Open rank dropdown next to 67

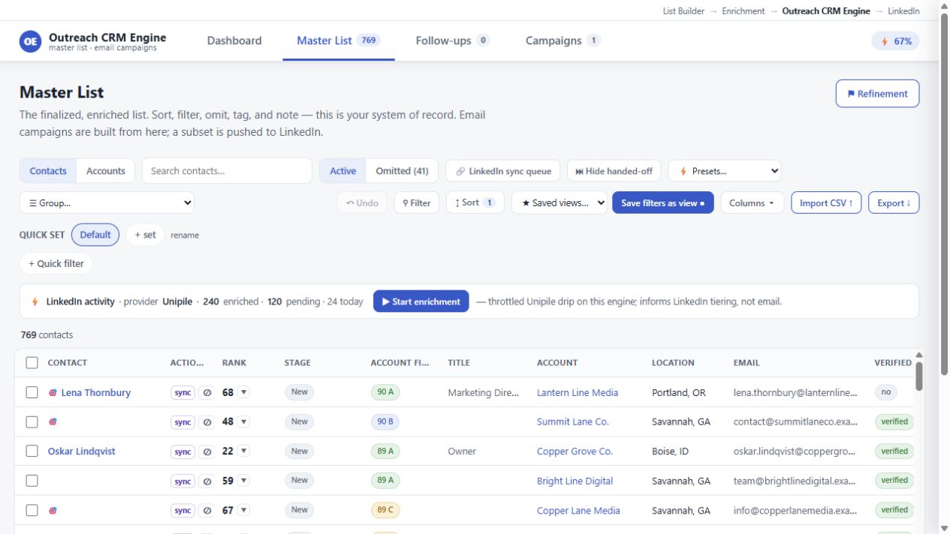pos(244,511)
